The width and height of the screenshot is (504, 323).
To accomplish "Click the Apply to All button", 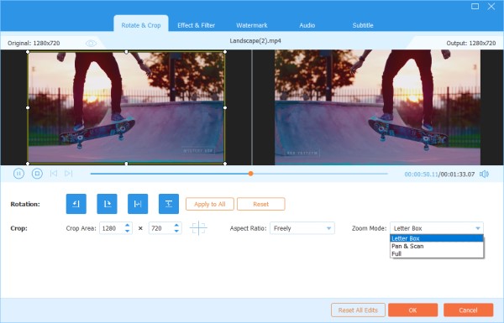I will (209, 204).
